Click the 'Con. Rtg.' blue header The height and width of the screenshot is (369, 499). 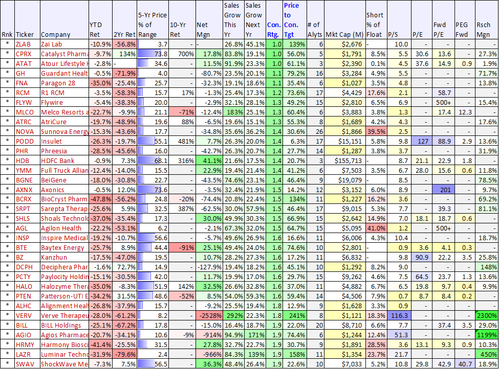(274, 20)
